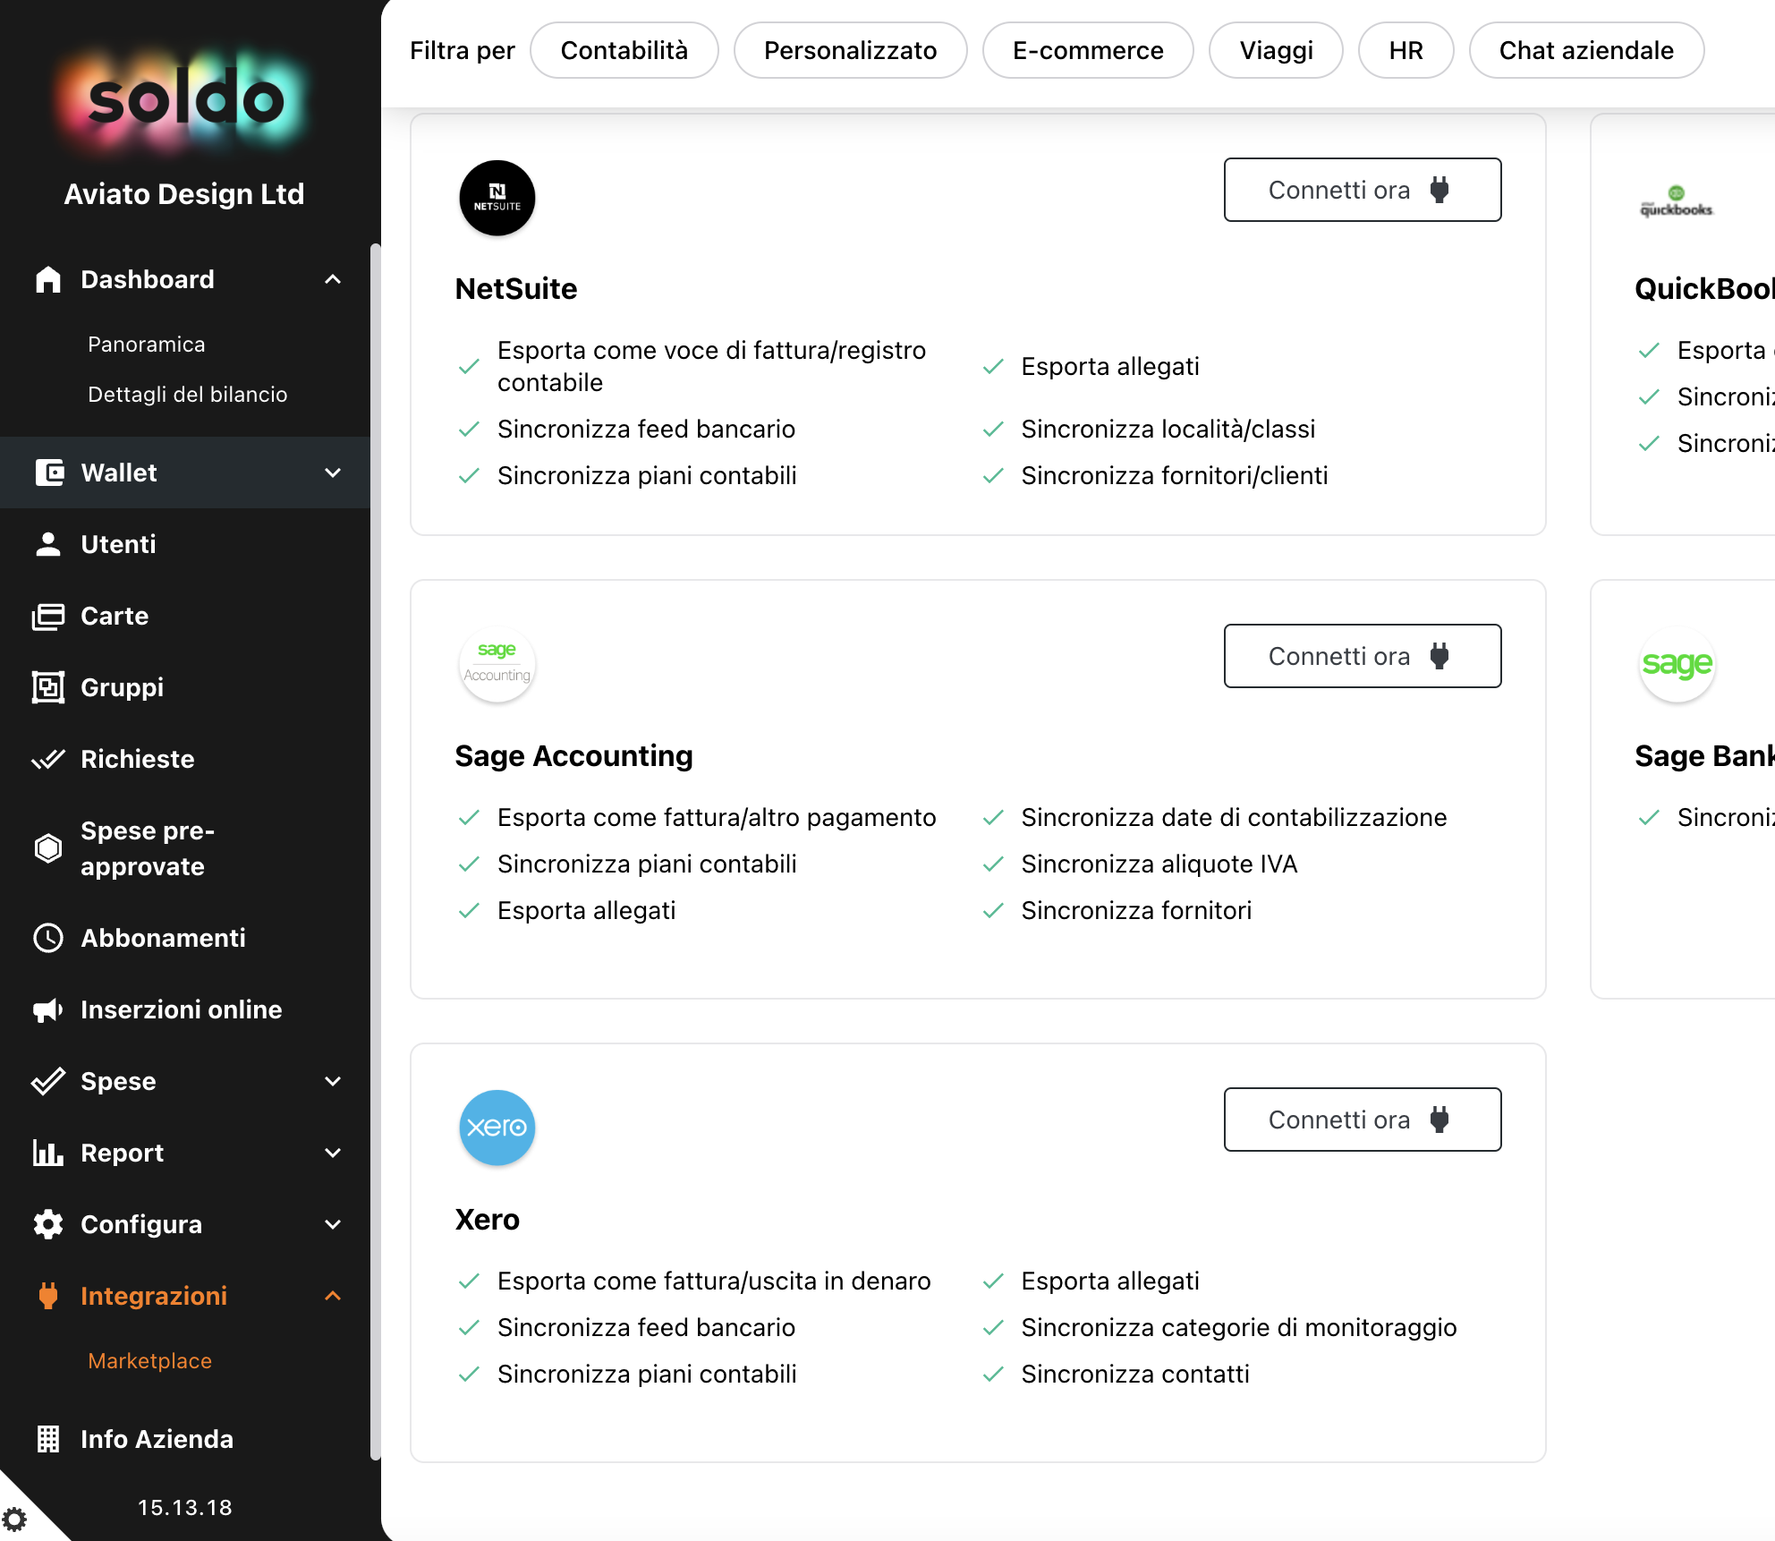The image size is (1775, 1541).
Task: Click the Configura gear icon
Action: point(48,1224)
